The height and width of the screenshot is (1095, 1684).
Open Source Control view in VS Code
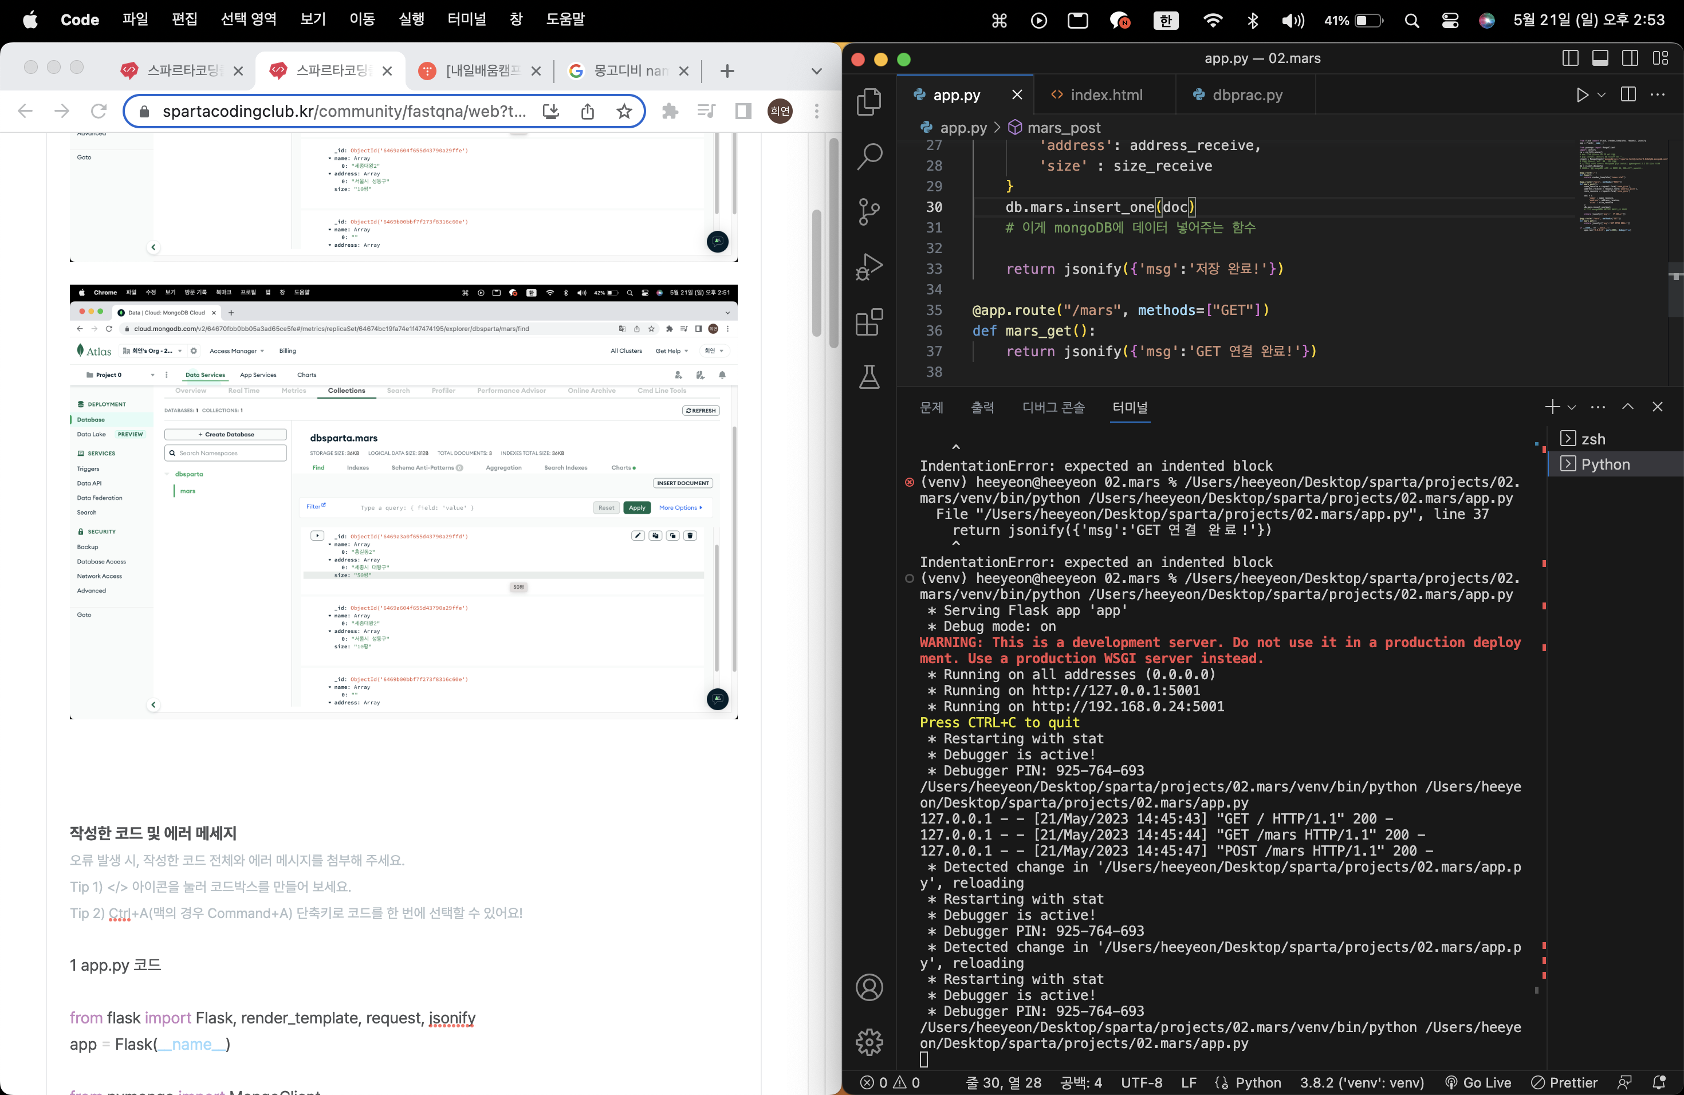869,211
